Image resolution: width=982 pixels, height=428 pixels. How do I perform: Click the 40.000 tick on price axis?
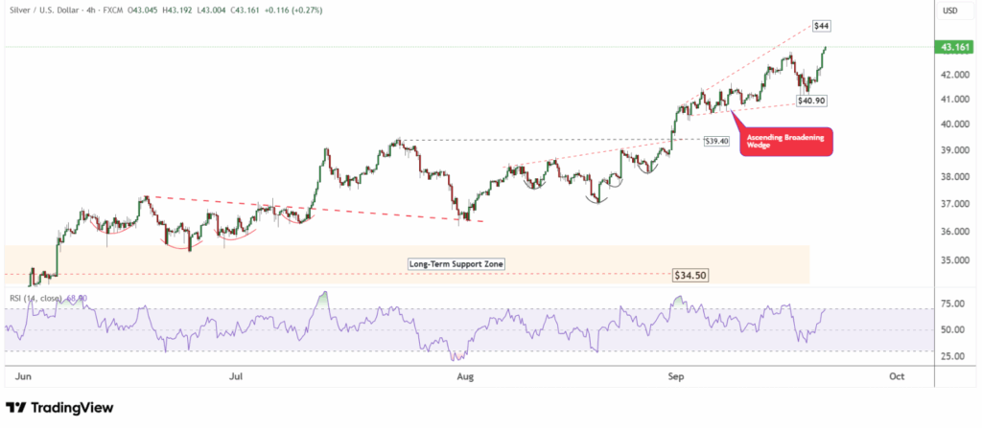(x=950, y=124)
